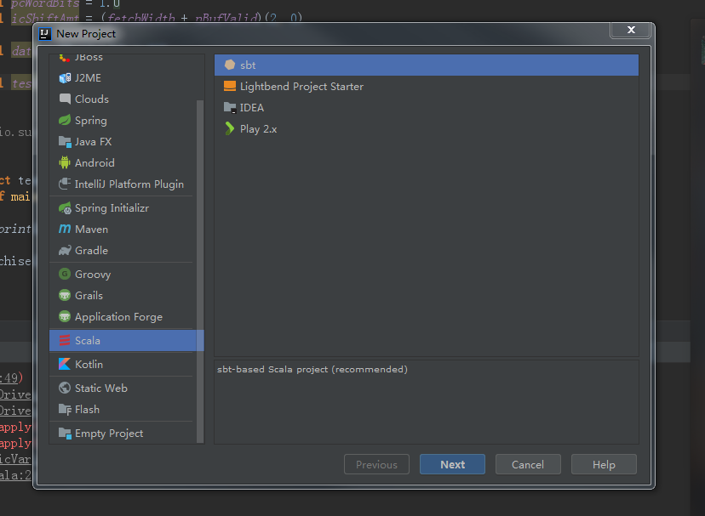Select the Grails framework icon

(x=64, y=295)
